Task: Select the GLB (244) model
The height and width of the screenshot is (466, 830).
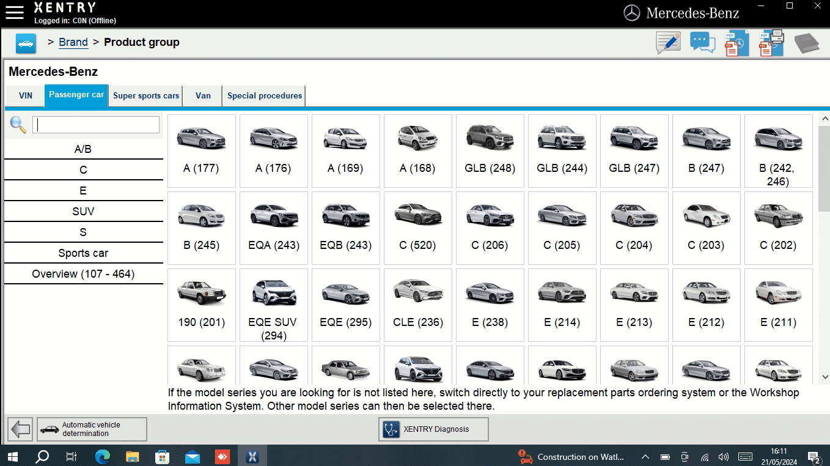Action: click(x=562, y=151)
